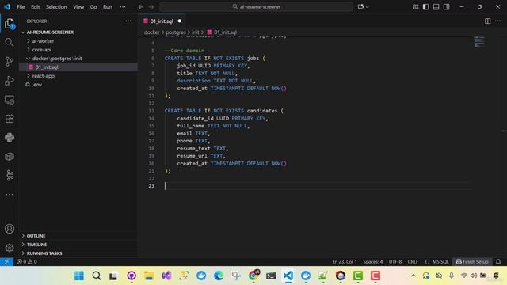Image resolution: width=507 pixels, height=285 pixels.
Task: Open the Windows Start menu
Action: 79,275
